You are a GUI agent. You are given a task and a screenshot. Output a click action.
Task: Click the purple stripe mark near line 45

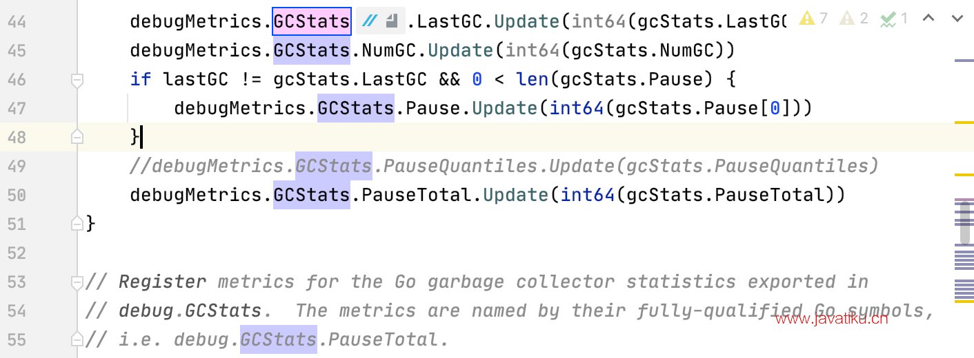964,61
